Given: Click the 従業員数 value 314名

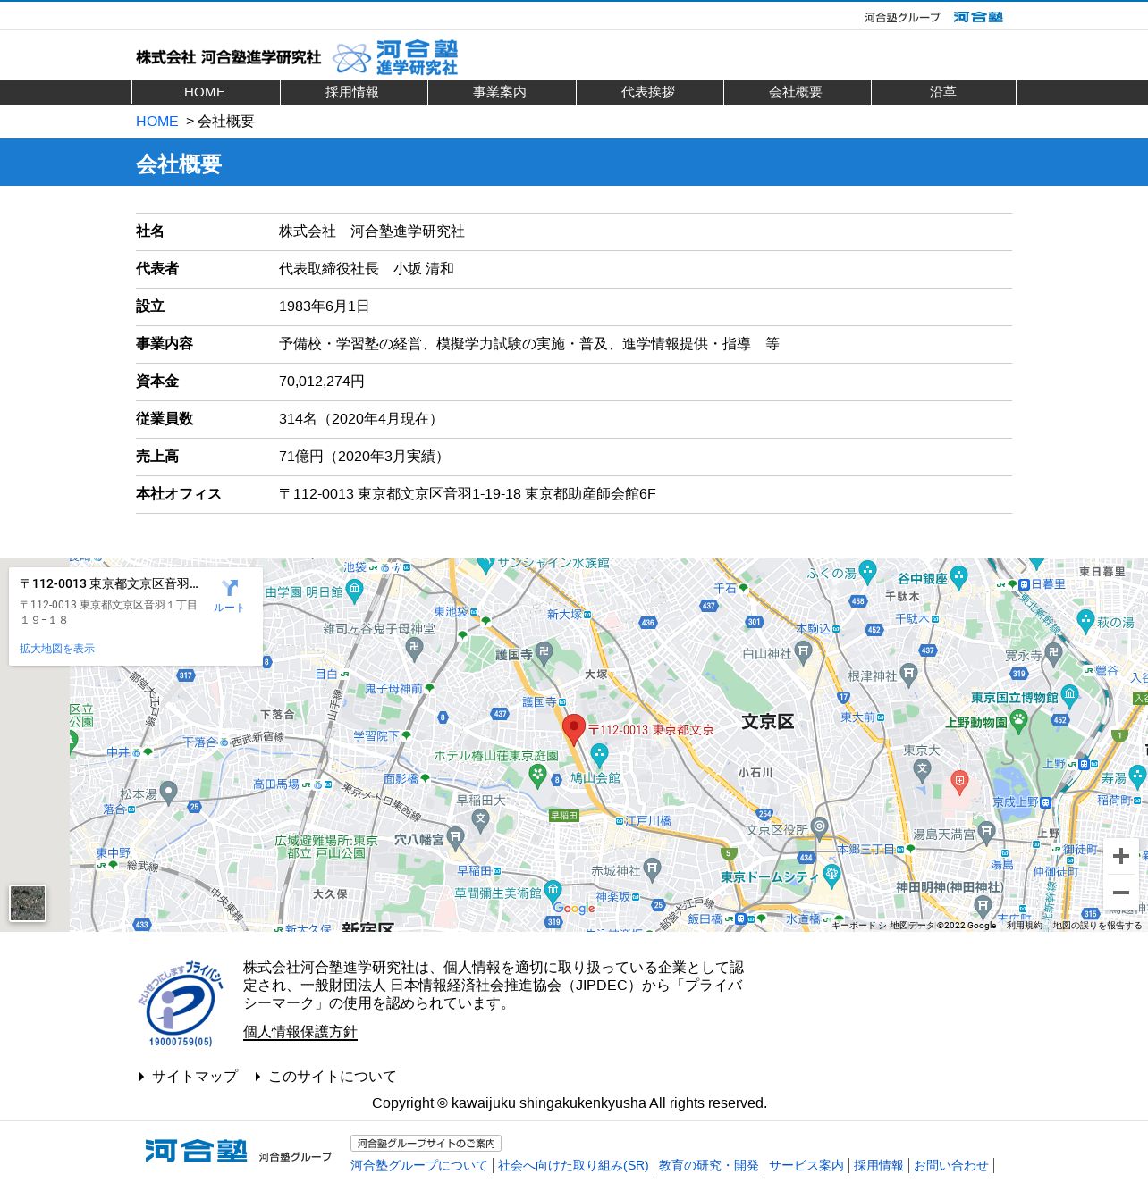Looking at the screenshot, I should click(360, 419).
